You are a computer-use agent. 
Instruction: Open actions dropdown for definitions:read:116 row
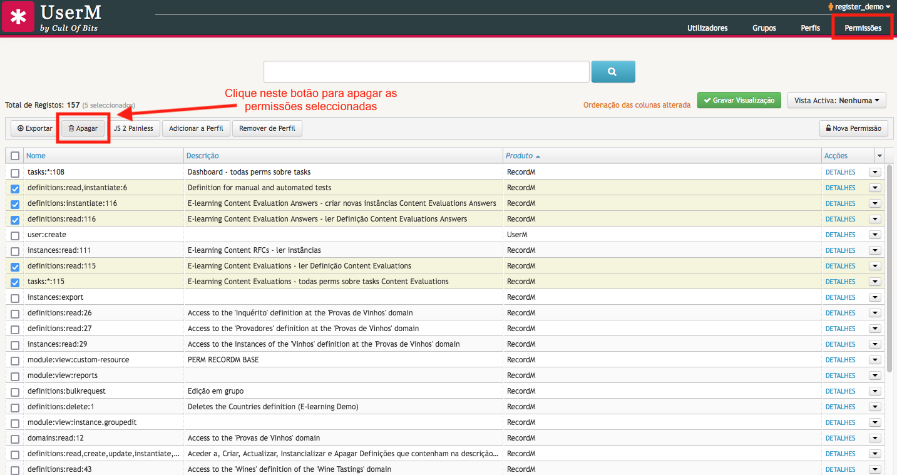(x=874, y=219)
